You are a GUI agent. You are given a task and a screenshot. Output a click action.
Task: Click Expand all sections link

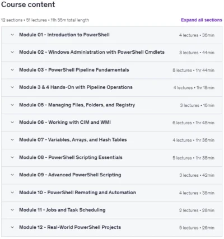[x=202, y=20]
